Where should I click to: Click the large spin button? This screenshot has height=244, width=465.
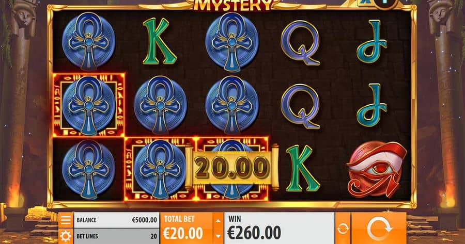pos(379,229)
